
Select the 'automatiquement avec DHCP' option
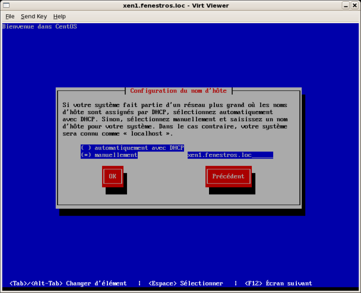132,148
